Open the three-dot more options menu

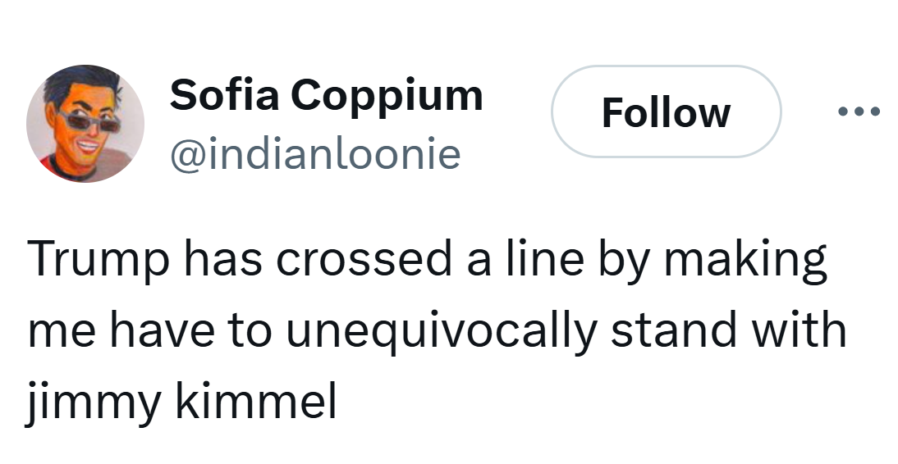coord(859,111)
